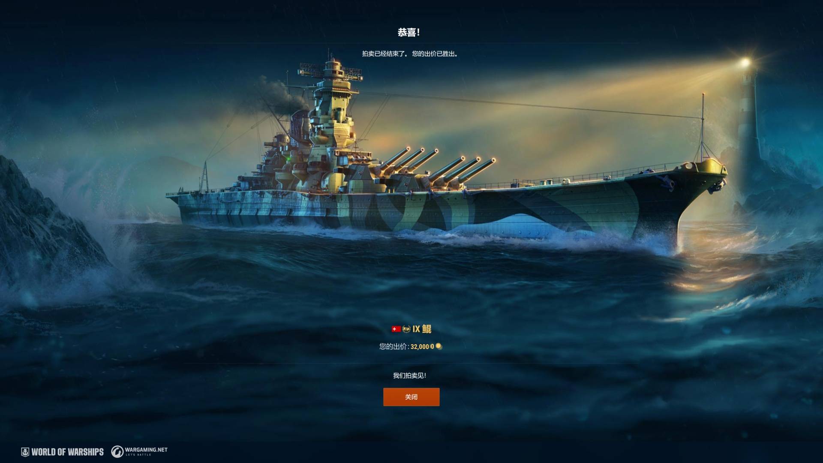Select the tier IX numeral label

coord(416,329)
